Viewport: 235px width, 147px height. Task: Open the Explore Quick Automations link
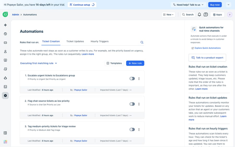(206, 48)
